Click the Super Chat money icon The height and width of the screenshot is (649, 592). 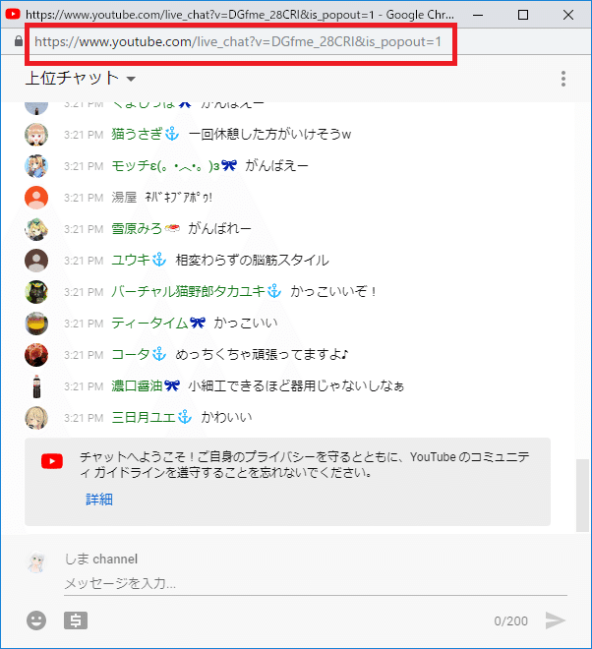coord(76,620)
